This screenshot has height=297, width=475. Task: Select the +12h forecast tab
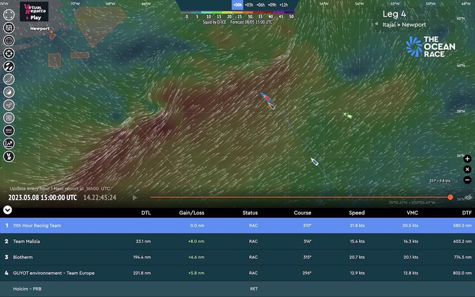(x=284, y=5)
